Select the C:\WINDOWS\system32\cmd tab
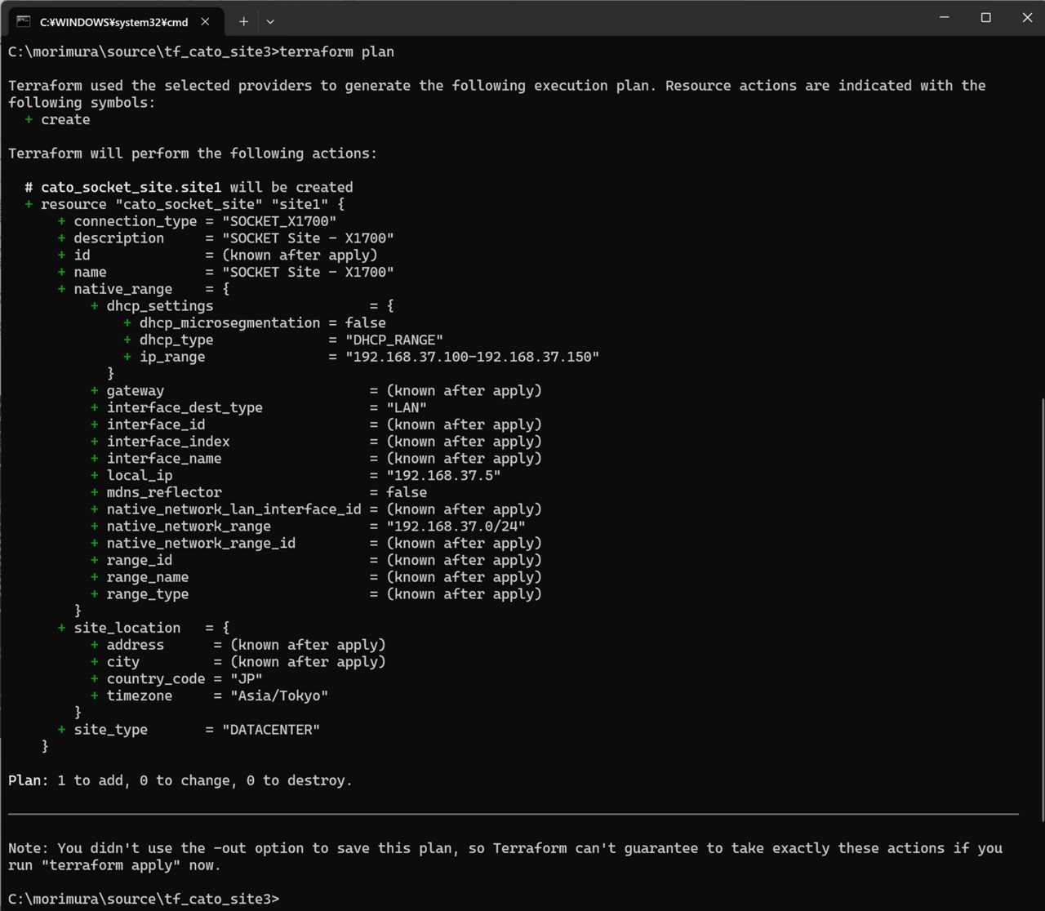 click(113, 22)
